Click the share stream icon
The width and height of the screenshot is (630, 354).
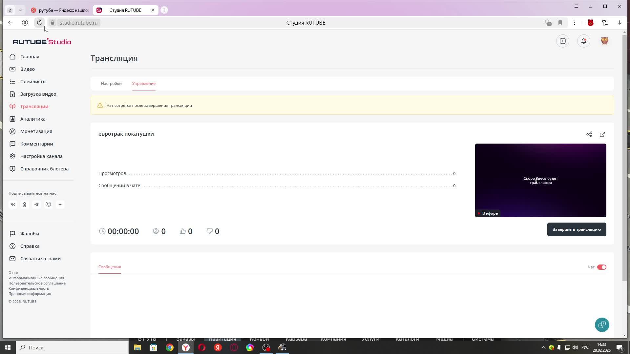(x=589, y=134)
